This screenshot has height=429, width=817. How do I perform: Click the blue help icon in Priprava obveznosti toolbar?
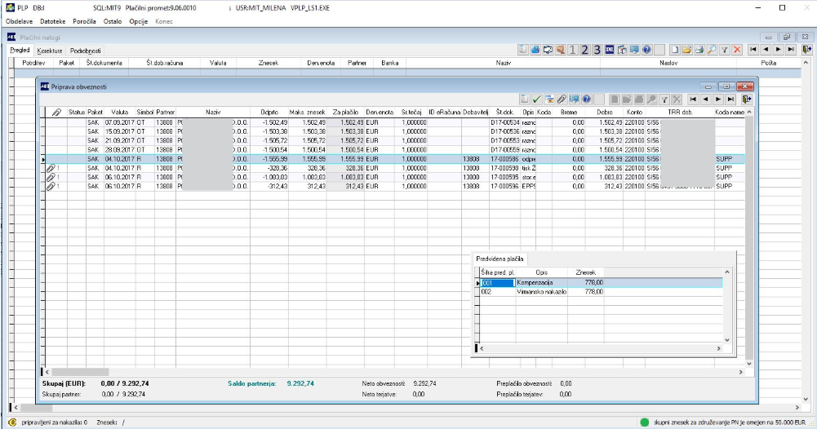click(x=586, y=99)
